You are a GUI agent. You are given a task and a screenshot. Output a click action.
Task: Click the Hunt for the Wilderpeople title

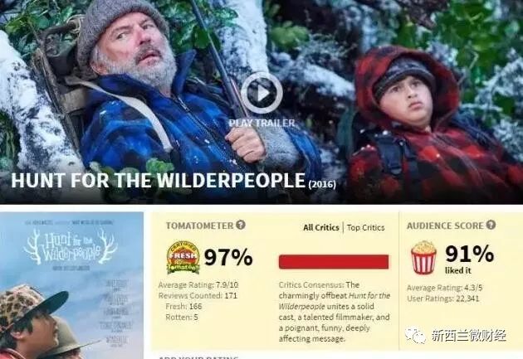tap(158, 181)
